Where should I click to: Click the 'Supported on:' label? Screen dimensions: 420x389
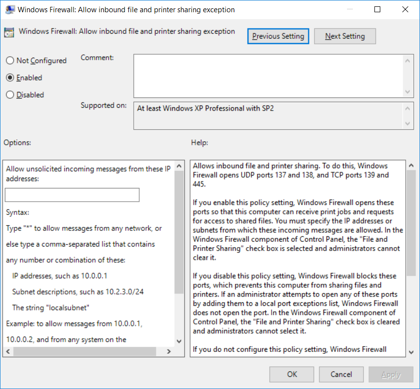[104, 105]
